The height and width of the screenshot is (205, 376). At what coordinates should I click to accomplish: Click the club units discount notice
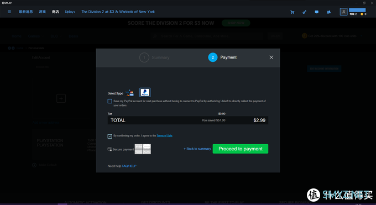click(332, 36)
